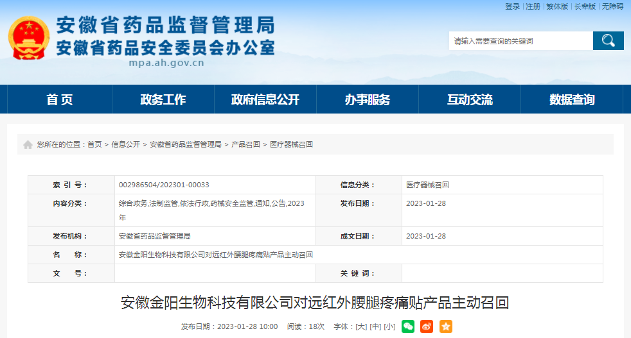631x338 pixels.
Task: Click the 索引号 label cell
Action: coord(71,185)
